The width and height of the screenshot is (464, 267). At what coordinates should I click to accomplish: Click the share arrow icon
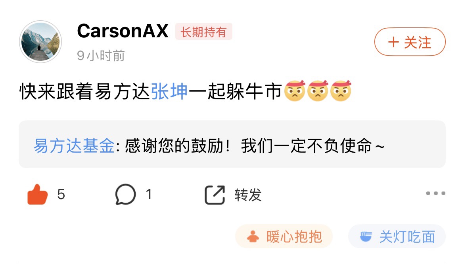215,195
